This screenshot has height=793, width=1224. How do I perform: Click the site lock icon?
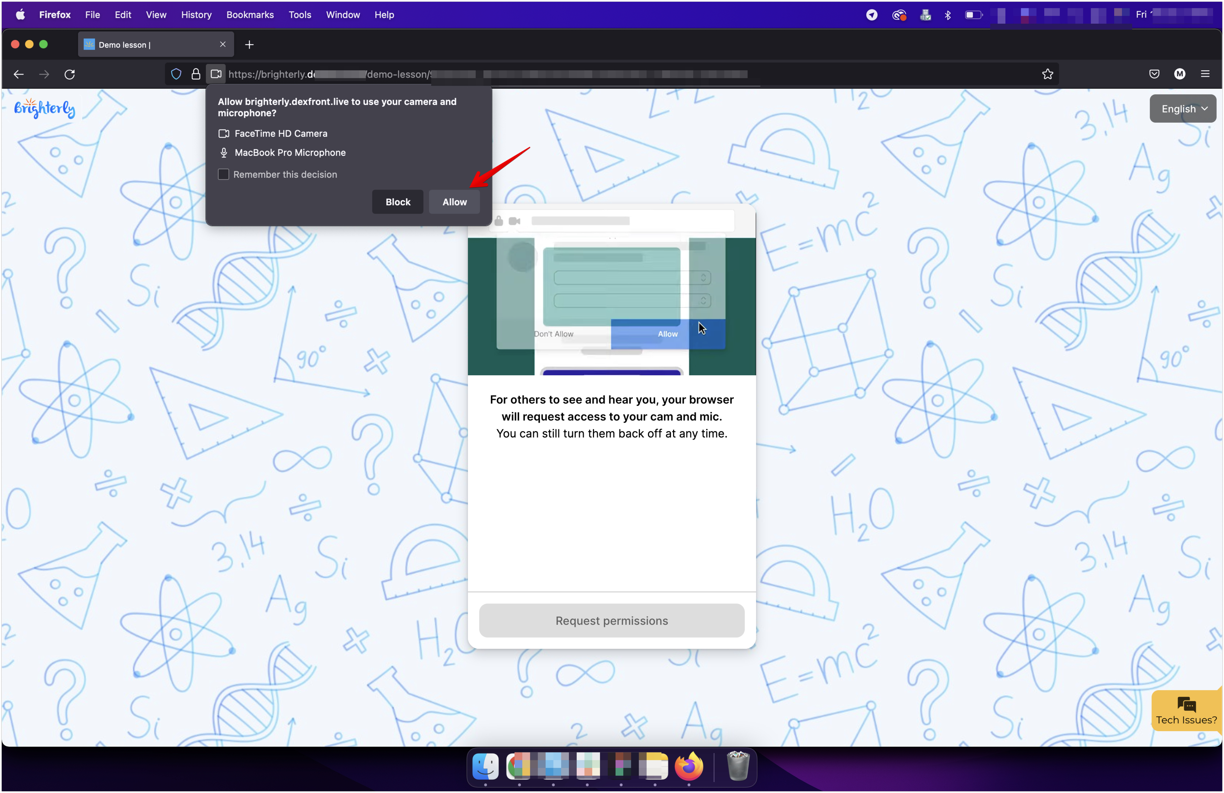tap(196, 74)
